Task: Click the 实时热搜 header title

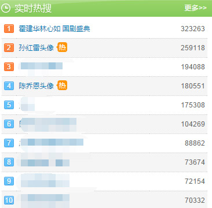Action: point(33,9)
